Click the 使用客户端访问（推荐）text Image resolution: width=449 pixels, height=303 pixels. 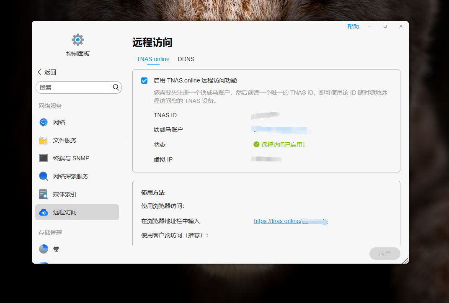point(175,235)
